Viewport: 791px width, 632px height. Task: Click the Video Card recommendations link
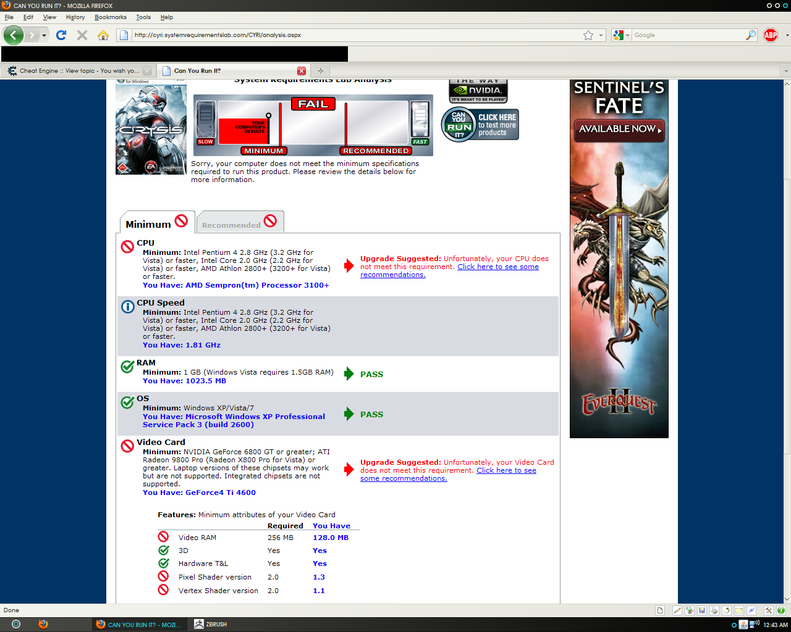pyautogui.click(x=506, y=471)
